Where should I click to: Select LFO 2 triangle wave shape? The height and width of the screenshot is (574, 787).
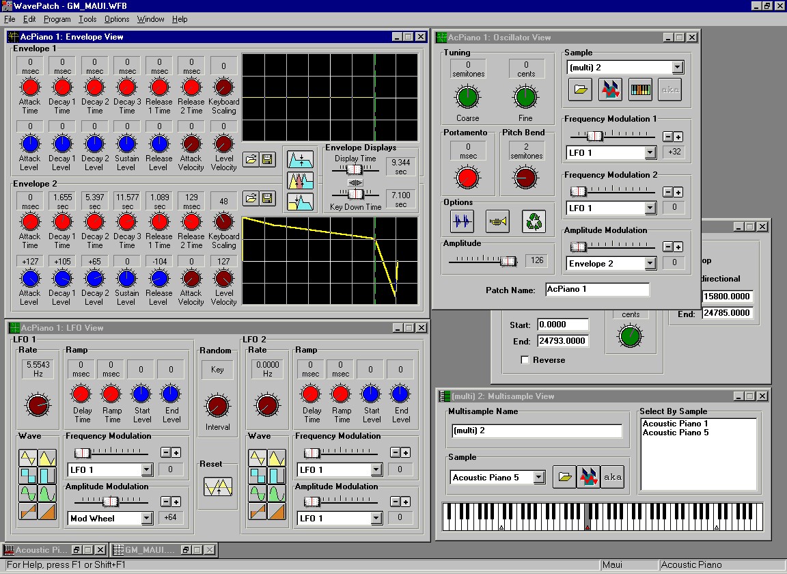tap(258, 458)
